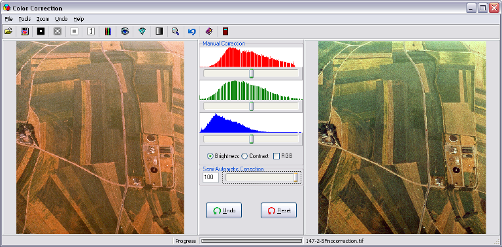Click the Undo button
502x247 pixels.
[224, 210]
